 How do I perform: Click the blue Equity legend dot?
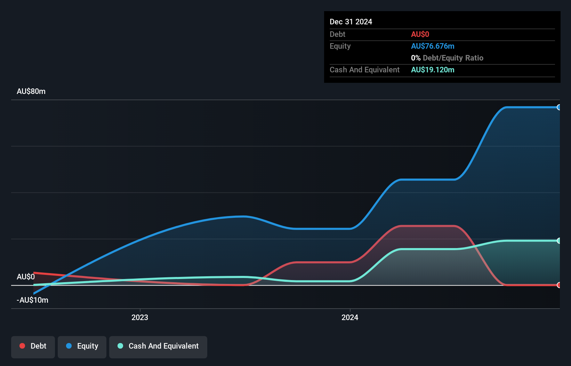coord(69,346)
